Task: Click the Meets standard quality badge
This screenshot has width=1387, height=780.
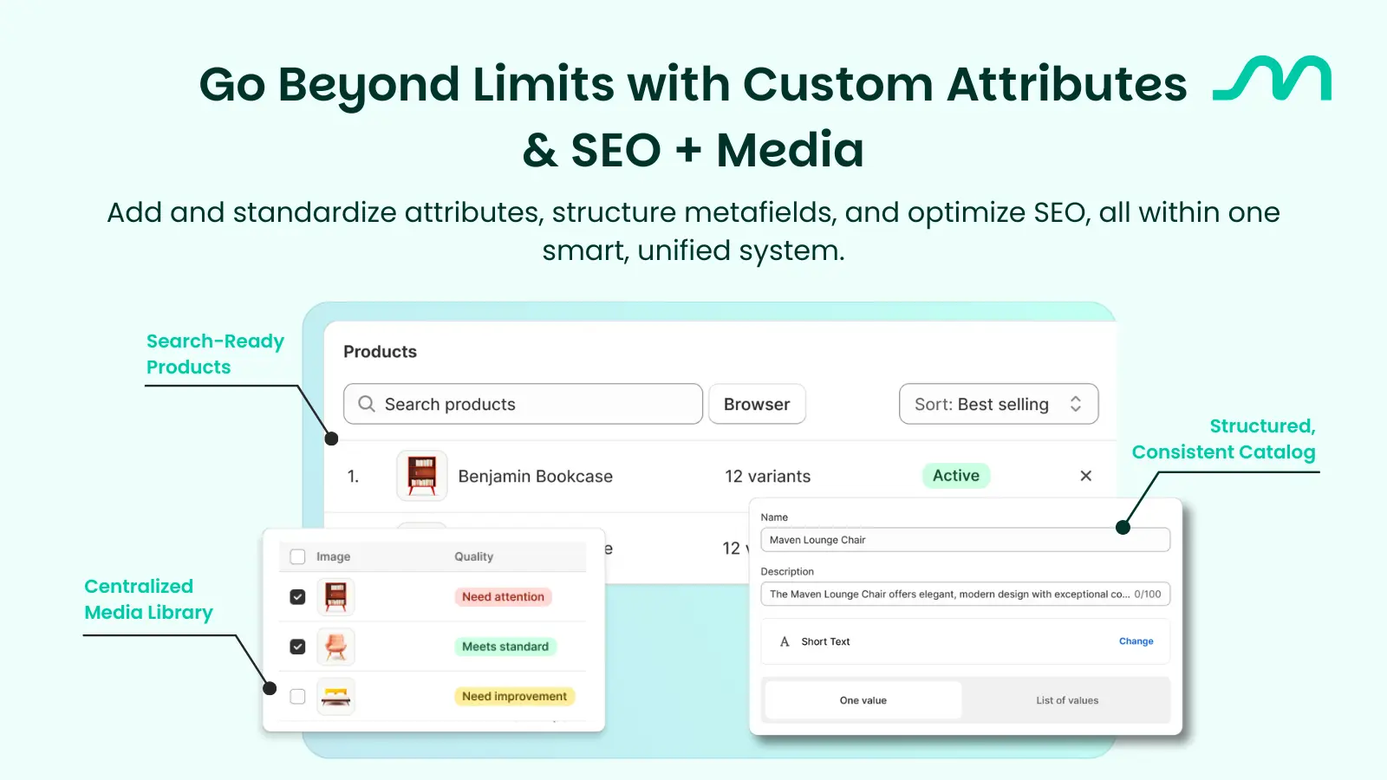Action: tap(505, 647)
